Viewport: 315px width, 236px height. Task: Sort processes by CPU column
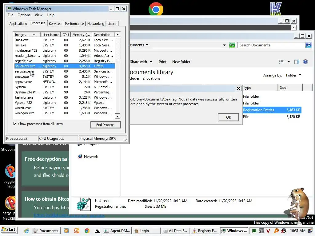click(x=66, y=34)
